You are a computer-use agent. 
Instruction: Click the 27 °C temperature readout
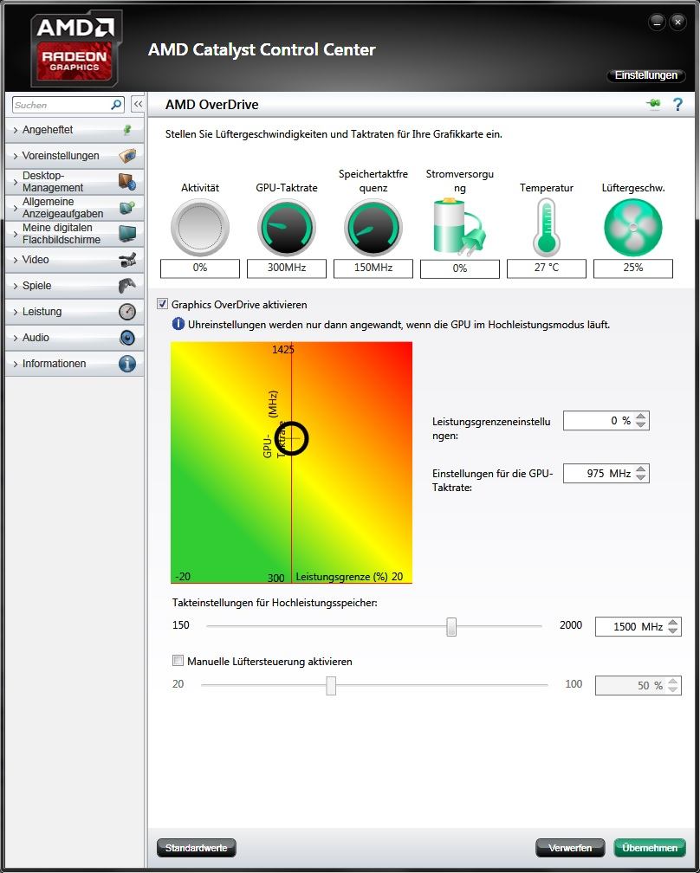click(x=547, y=268)
